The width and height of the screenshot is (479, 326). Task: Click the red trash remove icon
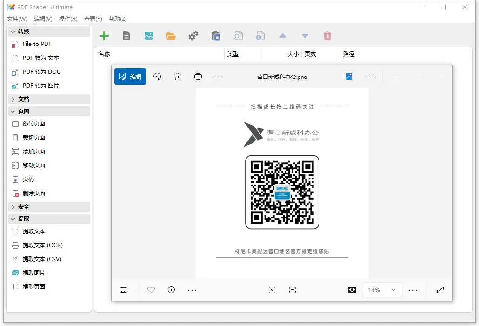coord(327,36)
